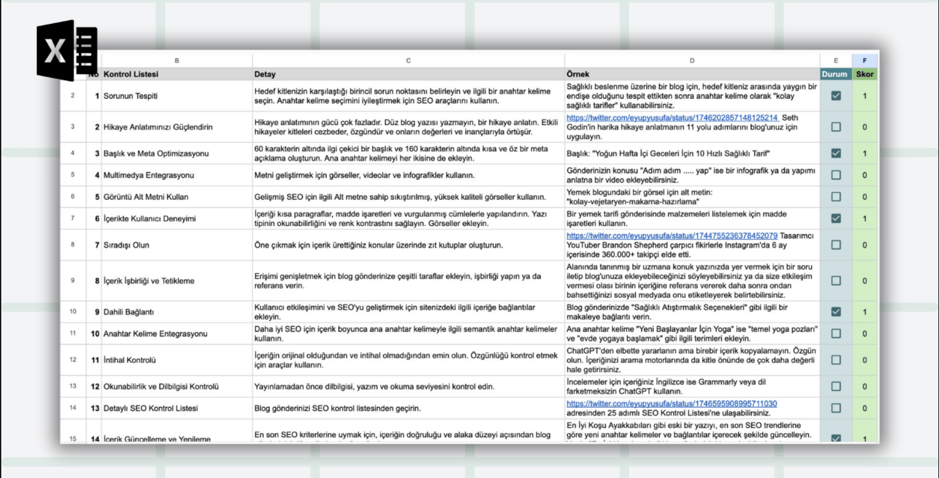The width and height of the screenshot is (939, 478).
Task: Check the Durum box for Hikaye Anlatımınızı Güçlendirin
Action: tap(836, 127)
